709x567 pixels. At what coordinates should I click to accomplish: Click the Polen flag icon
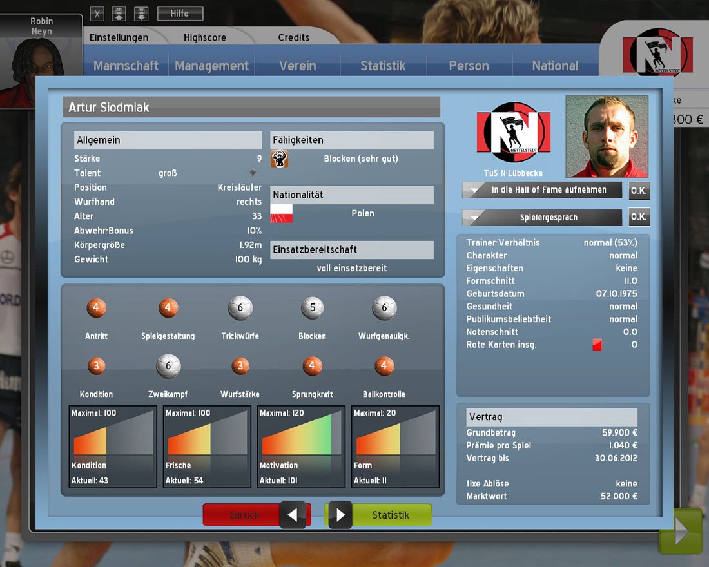tap(281, 213)
